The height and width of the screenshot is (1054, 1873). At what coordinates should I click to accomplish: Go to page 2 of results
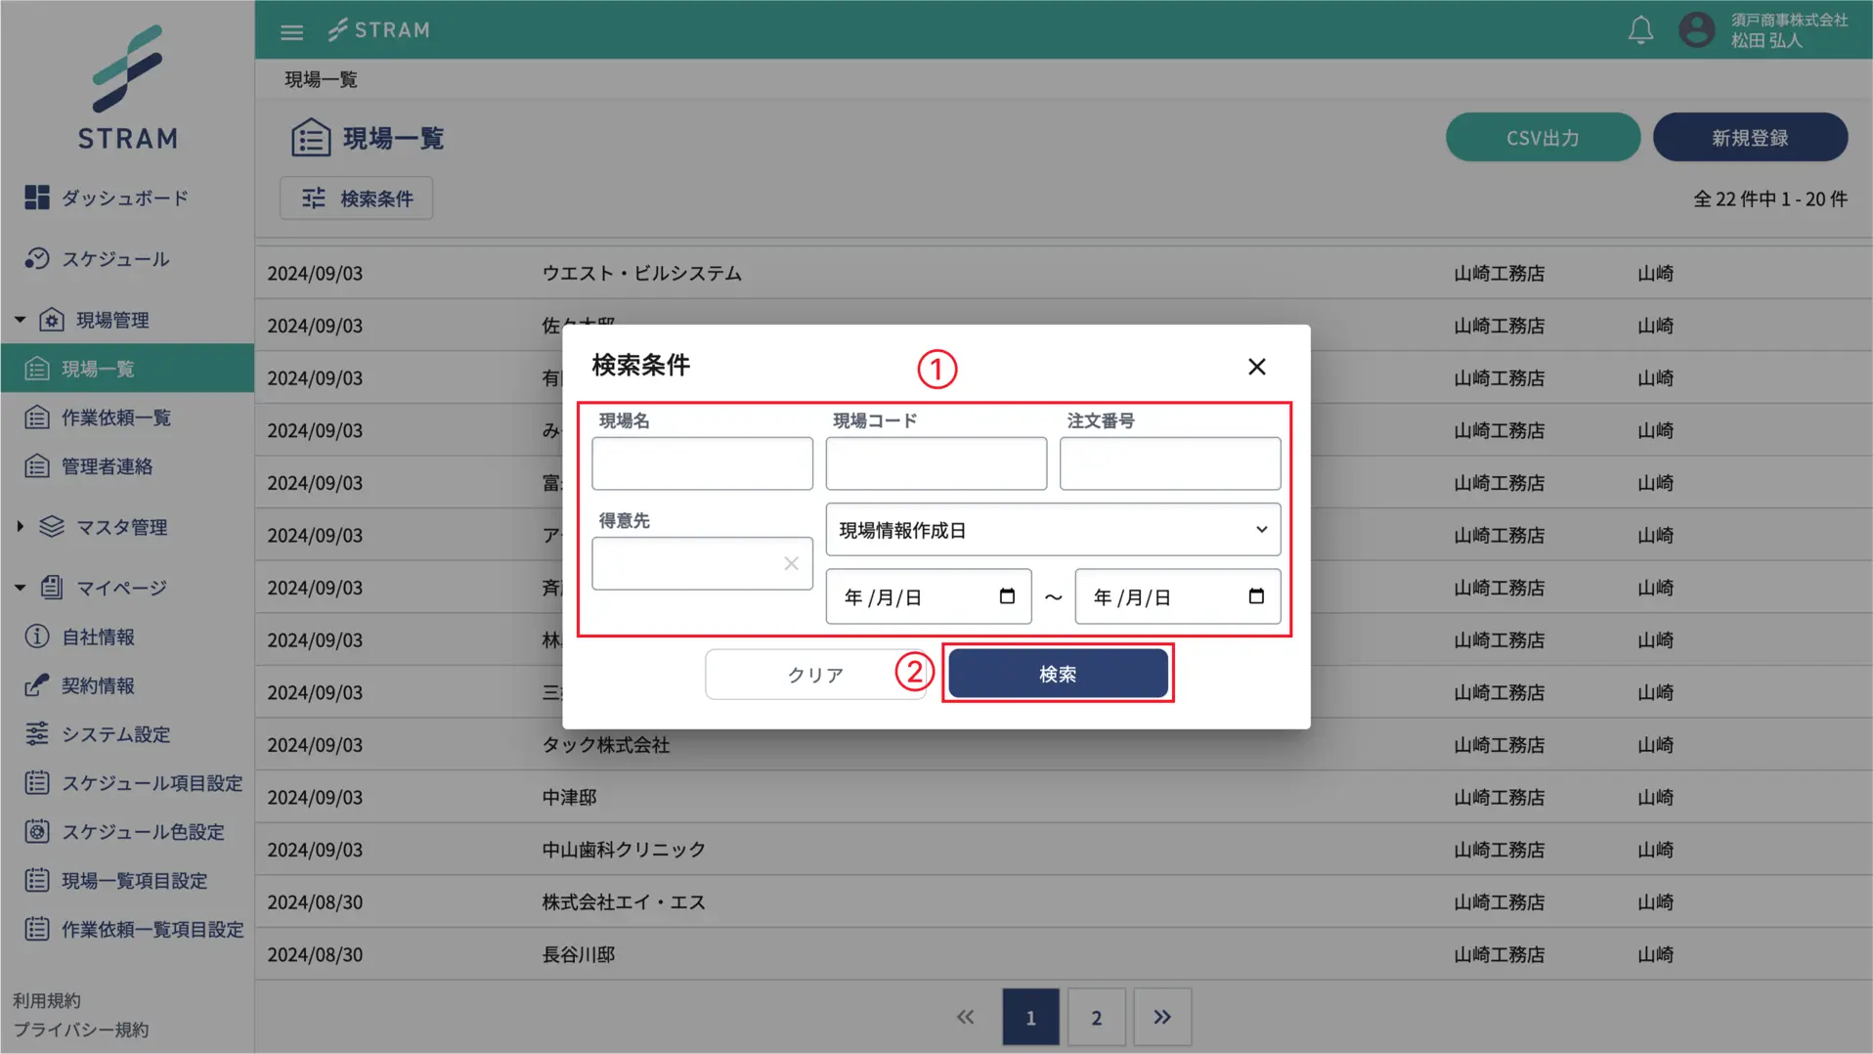click(x=1096, y=1018)
